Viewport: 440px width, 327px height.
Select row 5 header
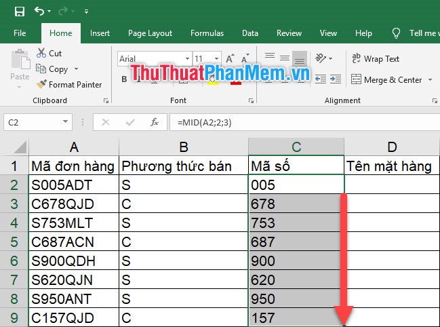[x=14, y=242]
